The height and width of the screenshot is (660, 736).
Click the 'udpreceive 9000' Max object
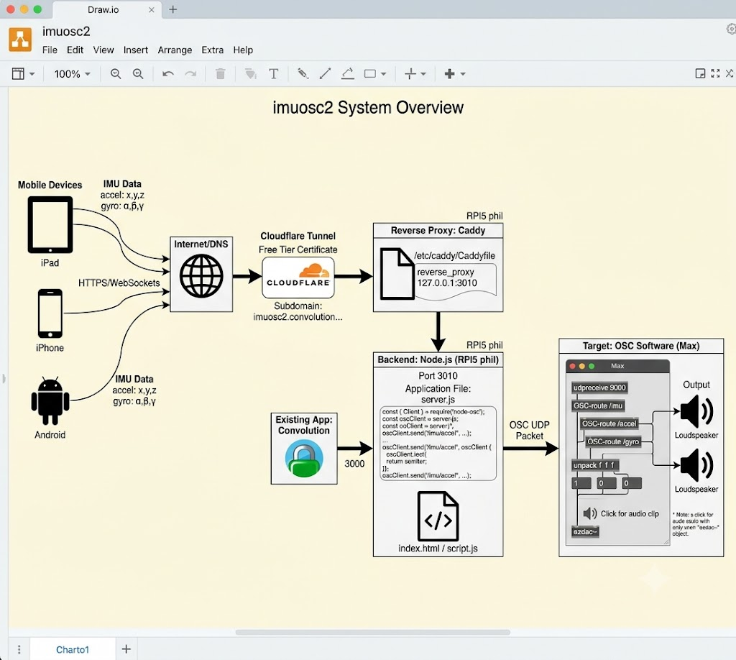pos(599,388)
